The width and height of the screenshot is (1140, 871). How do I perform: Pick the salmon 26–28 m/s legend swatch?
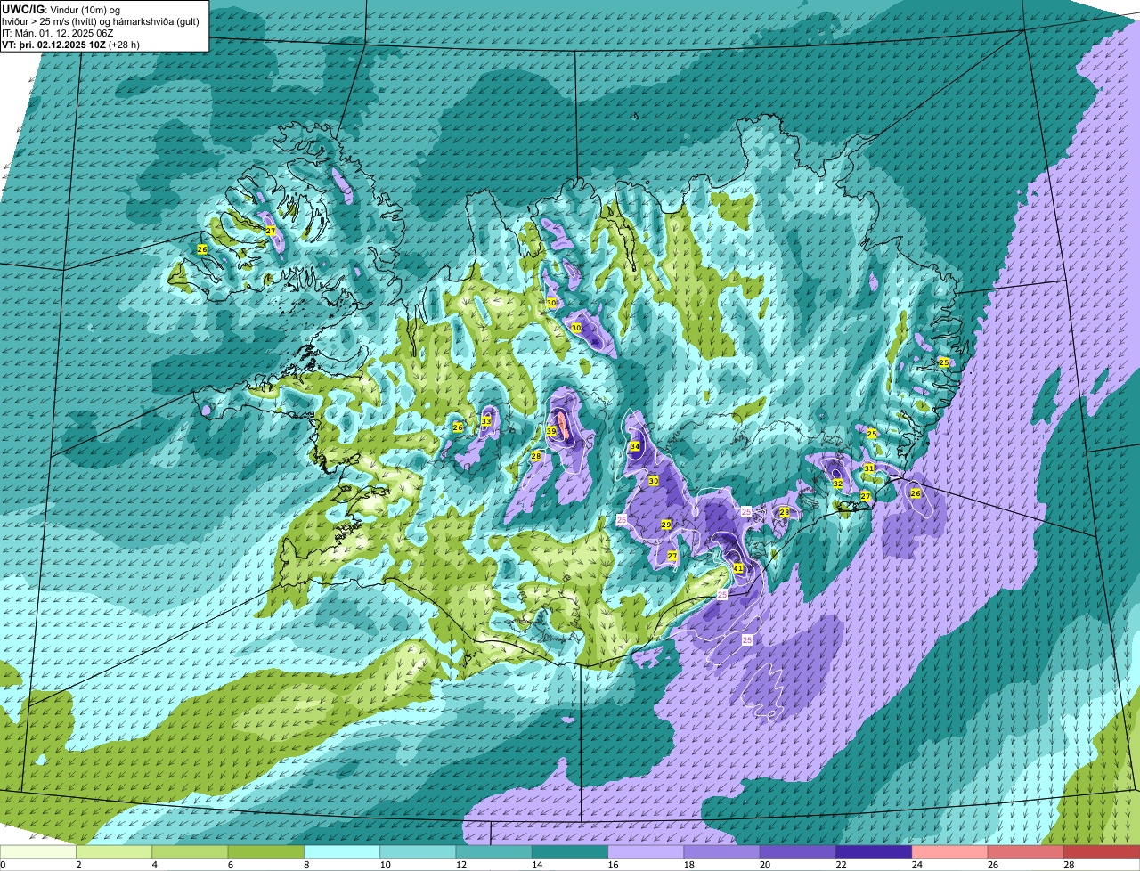pos(1026,851)
